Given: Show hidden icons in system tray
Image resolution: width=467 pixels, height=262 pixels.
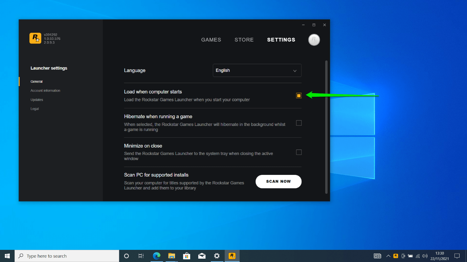Looking at the screenshot, I should (388, 256).
